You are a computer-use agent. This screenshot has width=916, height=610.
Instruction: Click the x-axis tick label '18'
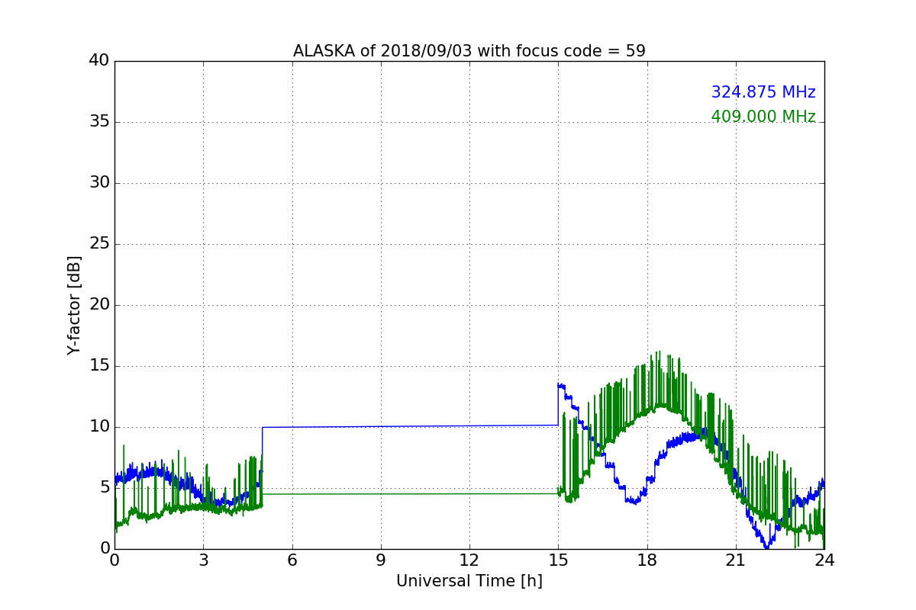(x=647, y=560)
